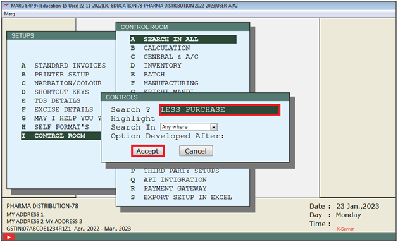398x242 pixels.
Task: Click the Search field containing LESS PURCHASE
Action: [220, 109]
